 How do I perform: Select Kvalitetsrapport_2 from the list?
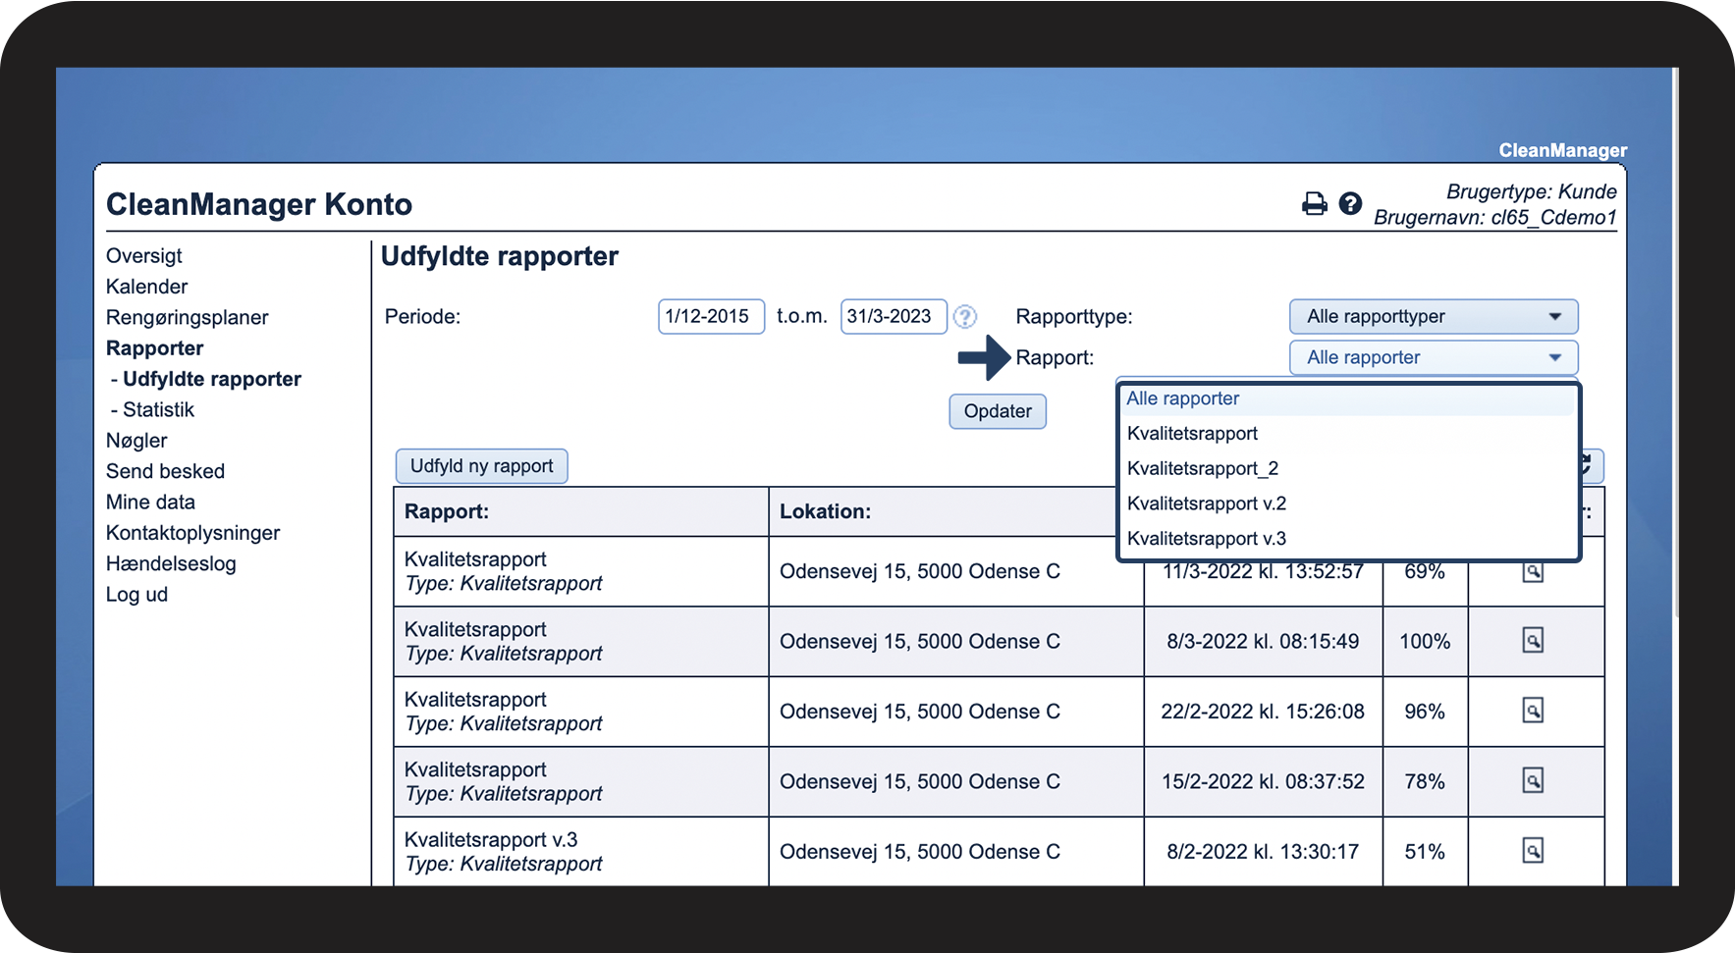(x=1203, y=469)
